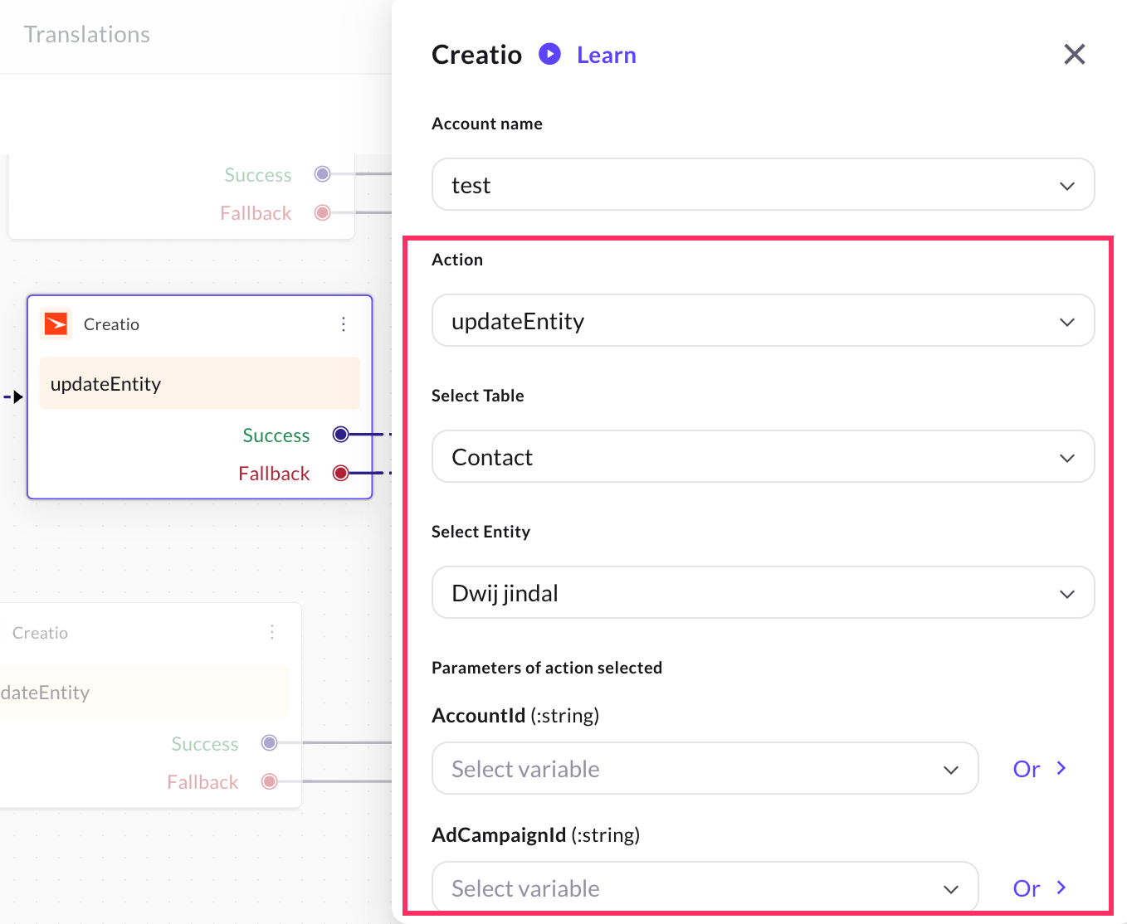Expand the Account name dropdown
The width and height of the screenshot is (1127, 924).
(x=763, y=185)
